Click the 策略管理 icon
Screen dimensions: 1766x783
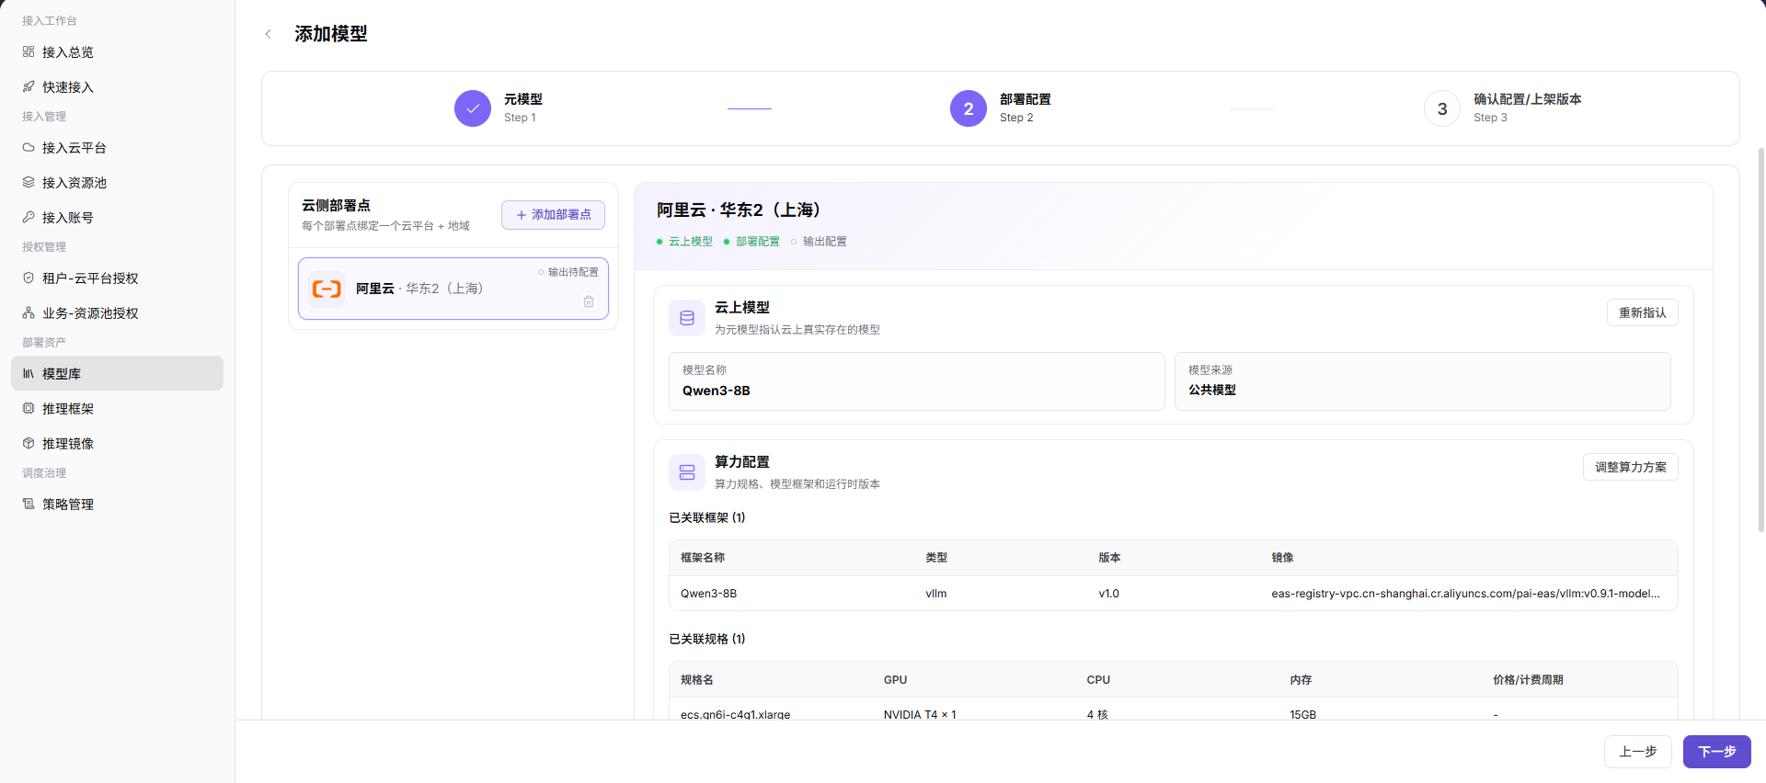29,504
